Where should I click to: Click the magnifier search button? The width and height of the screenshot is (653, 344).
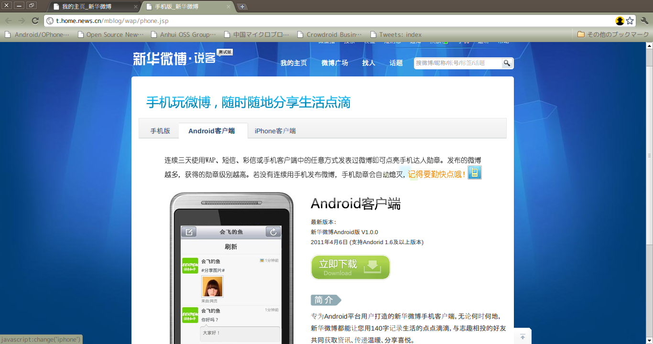[507, 63]
